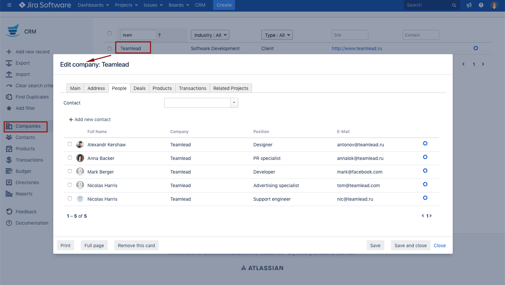Switch to the Deals tab
Screen dimensions: 505x285
tap(139, 88)
